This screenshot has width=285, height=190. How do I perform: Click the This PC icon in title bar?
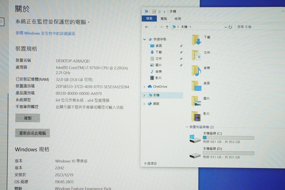[146, 11]
